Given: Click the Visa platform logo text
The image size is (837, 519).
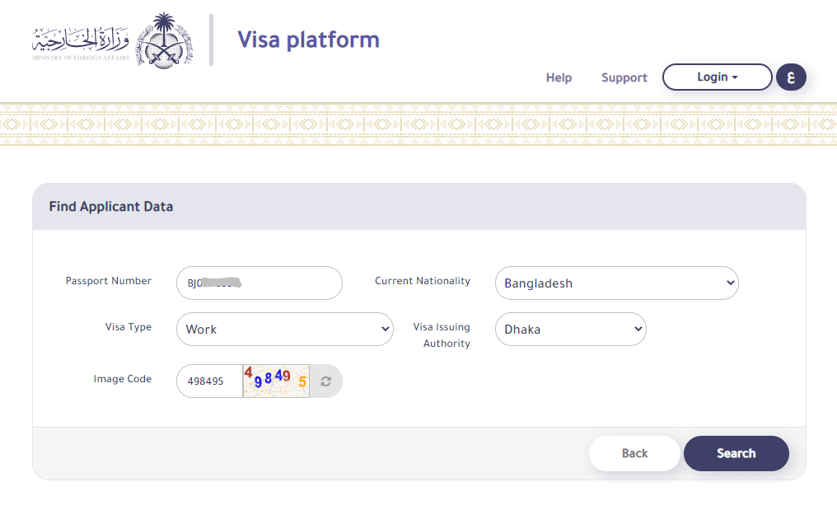Looking at the screenshot, I should click(308, 39).
